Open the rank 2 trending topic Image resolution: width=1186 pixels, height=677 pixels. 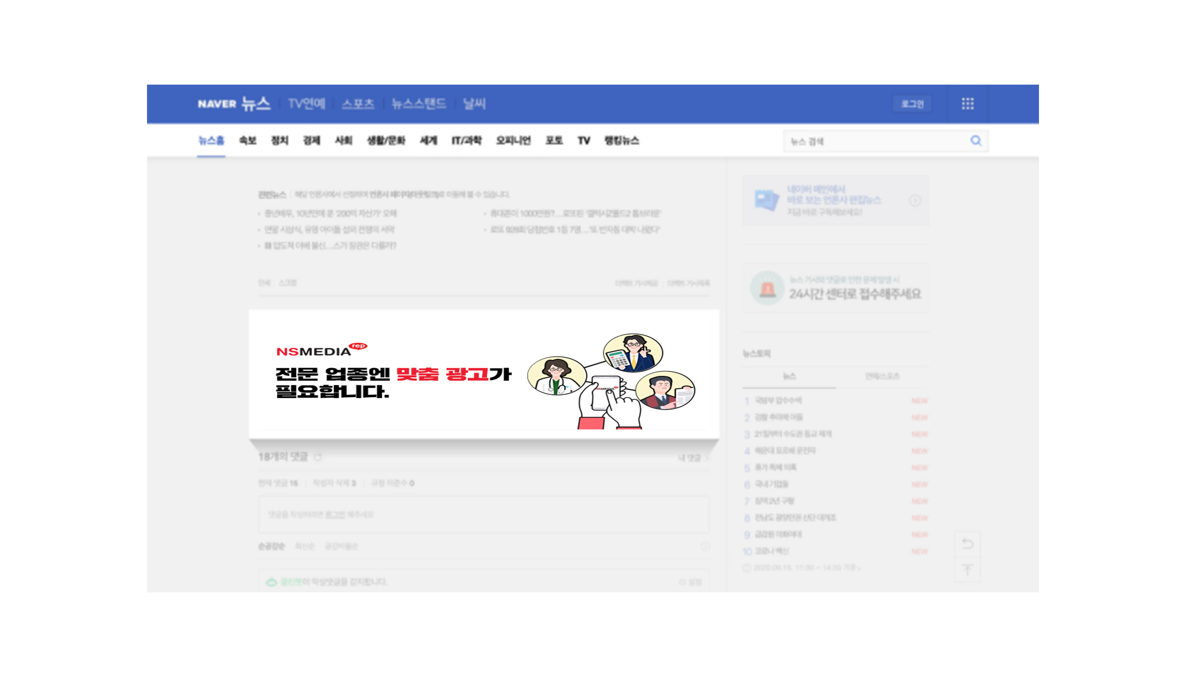pos(778,417)
